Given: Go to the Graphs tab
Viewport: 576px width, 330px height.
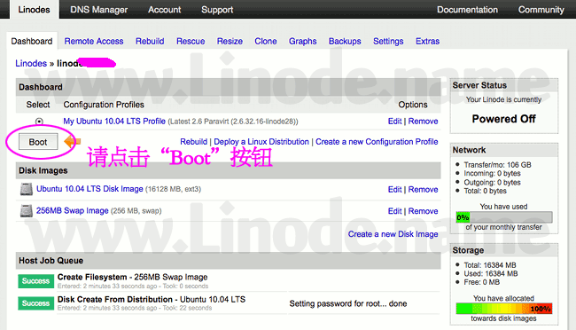Looking at the screenshot, I should click(303, 41).
